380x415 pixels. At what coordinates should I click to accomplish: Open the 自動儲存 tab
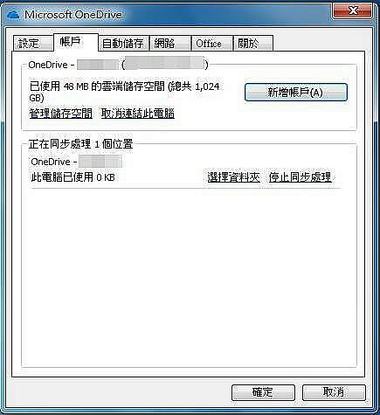coord(123,44)
